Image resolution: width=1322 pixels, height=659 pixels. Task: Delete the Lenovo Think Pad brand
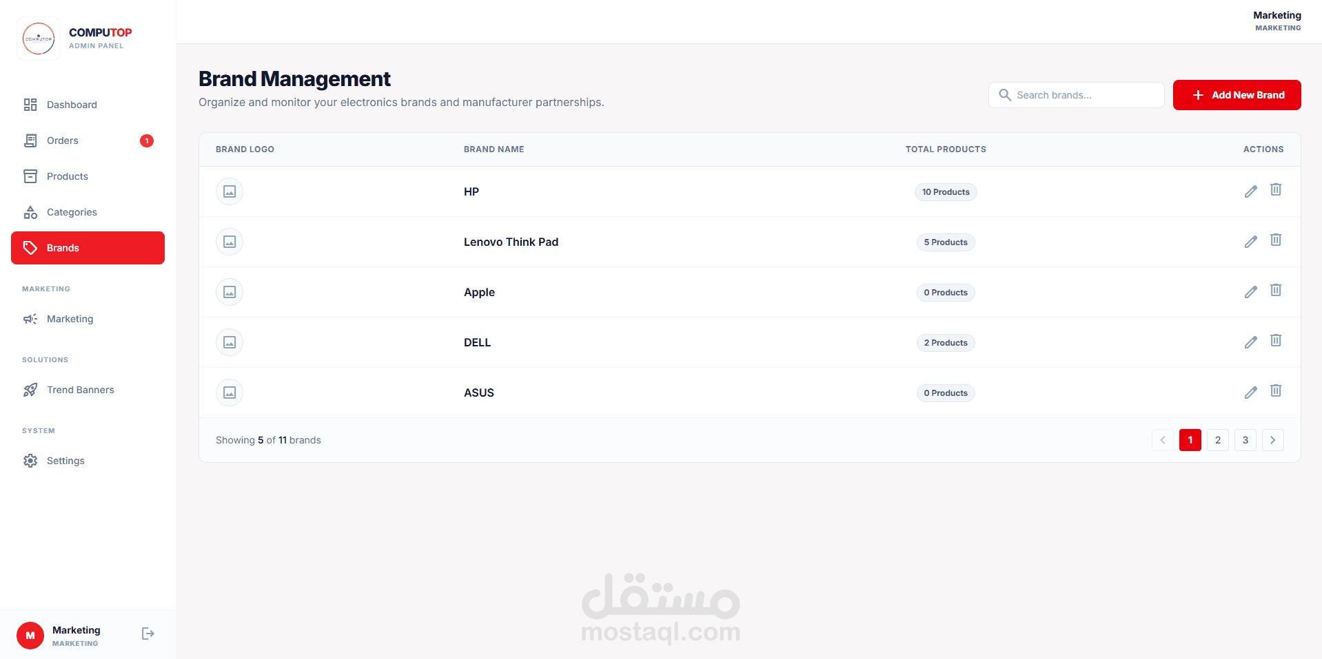1276,240
